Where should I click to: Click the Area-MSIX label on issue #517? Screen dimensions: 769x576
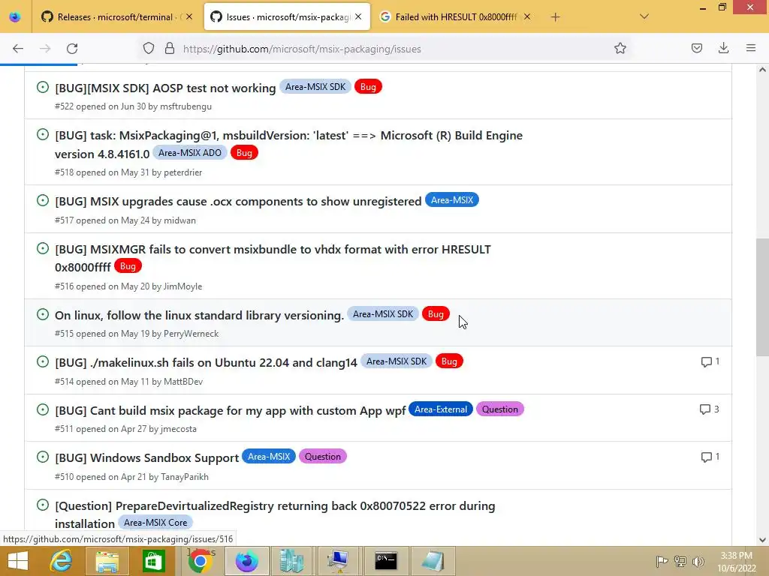coord(451,199)
